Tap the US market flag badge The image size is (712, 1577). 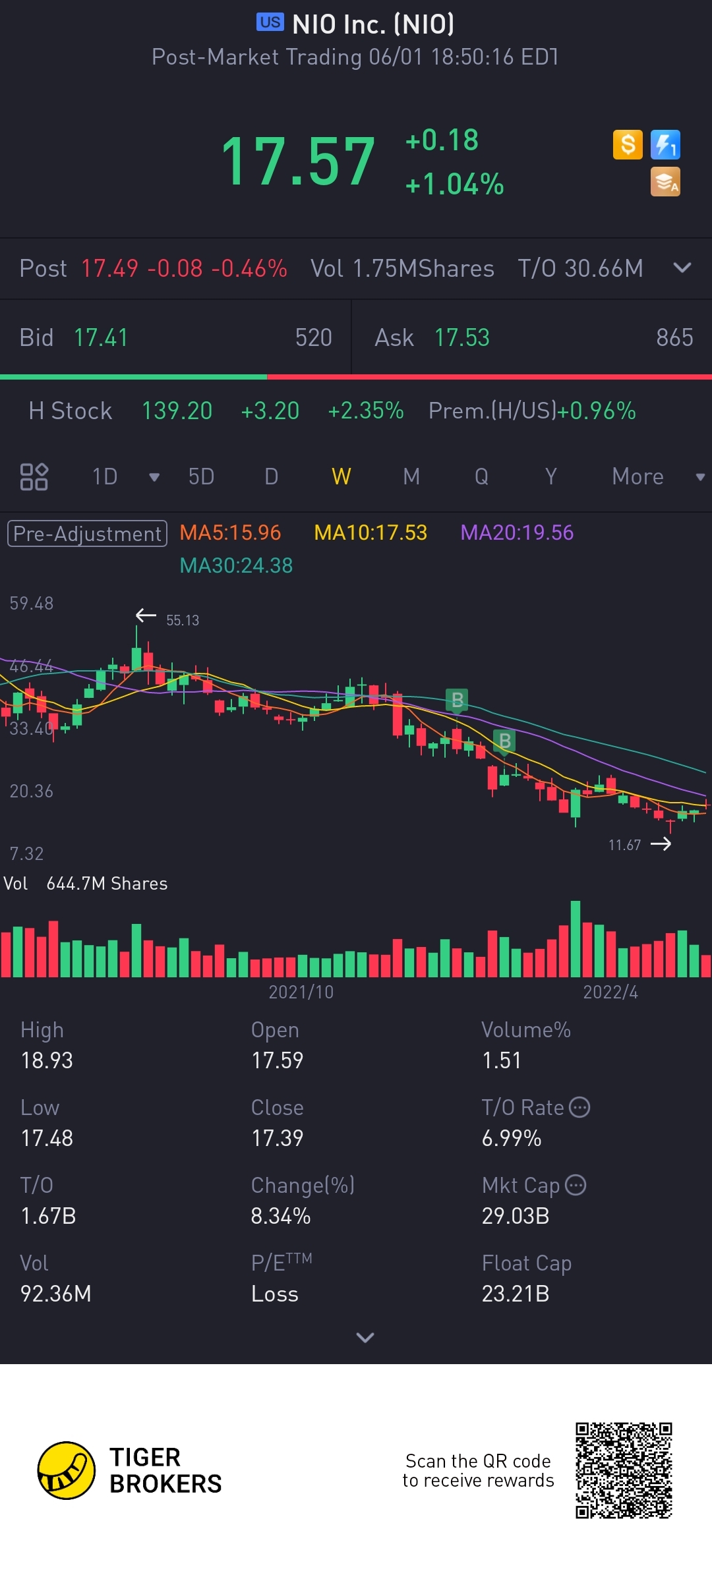click(x=270, y=22)
